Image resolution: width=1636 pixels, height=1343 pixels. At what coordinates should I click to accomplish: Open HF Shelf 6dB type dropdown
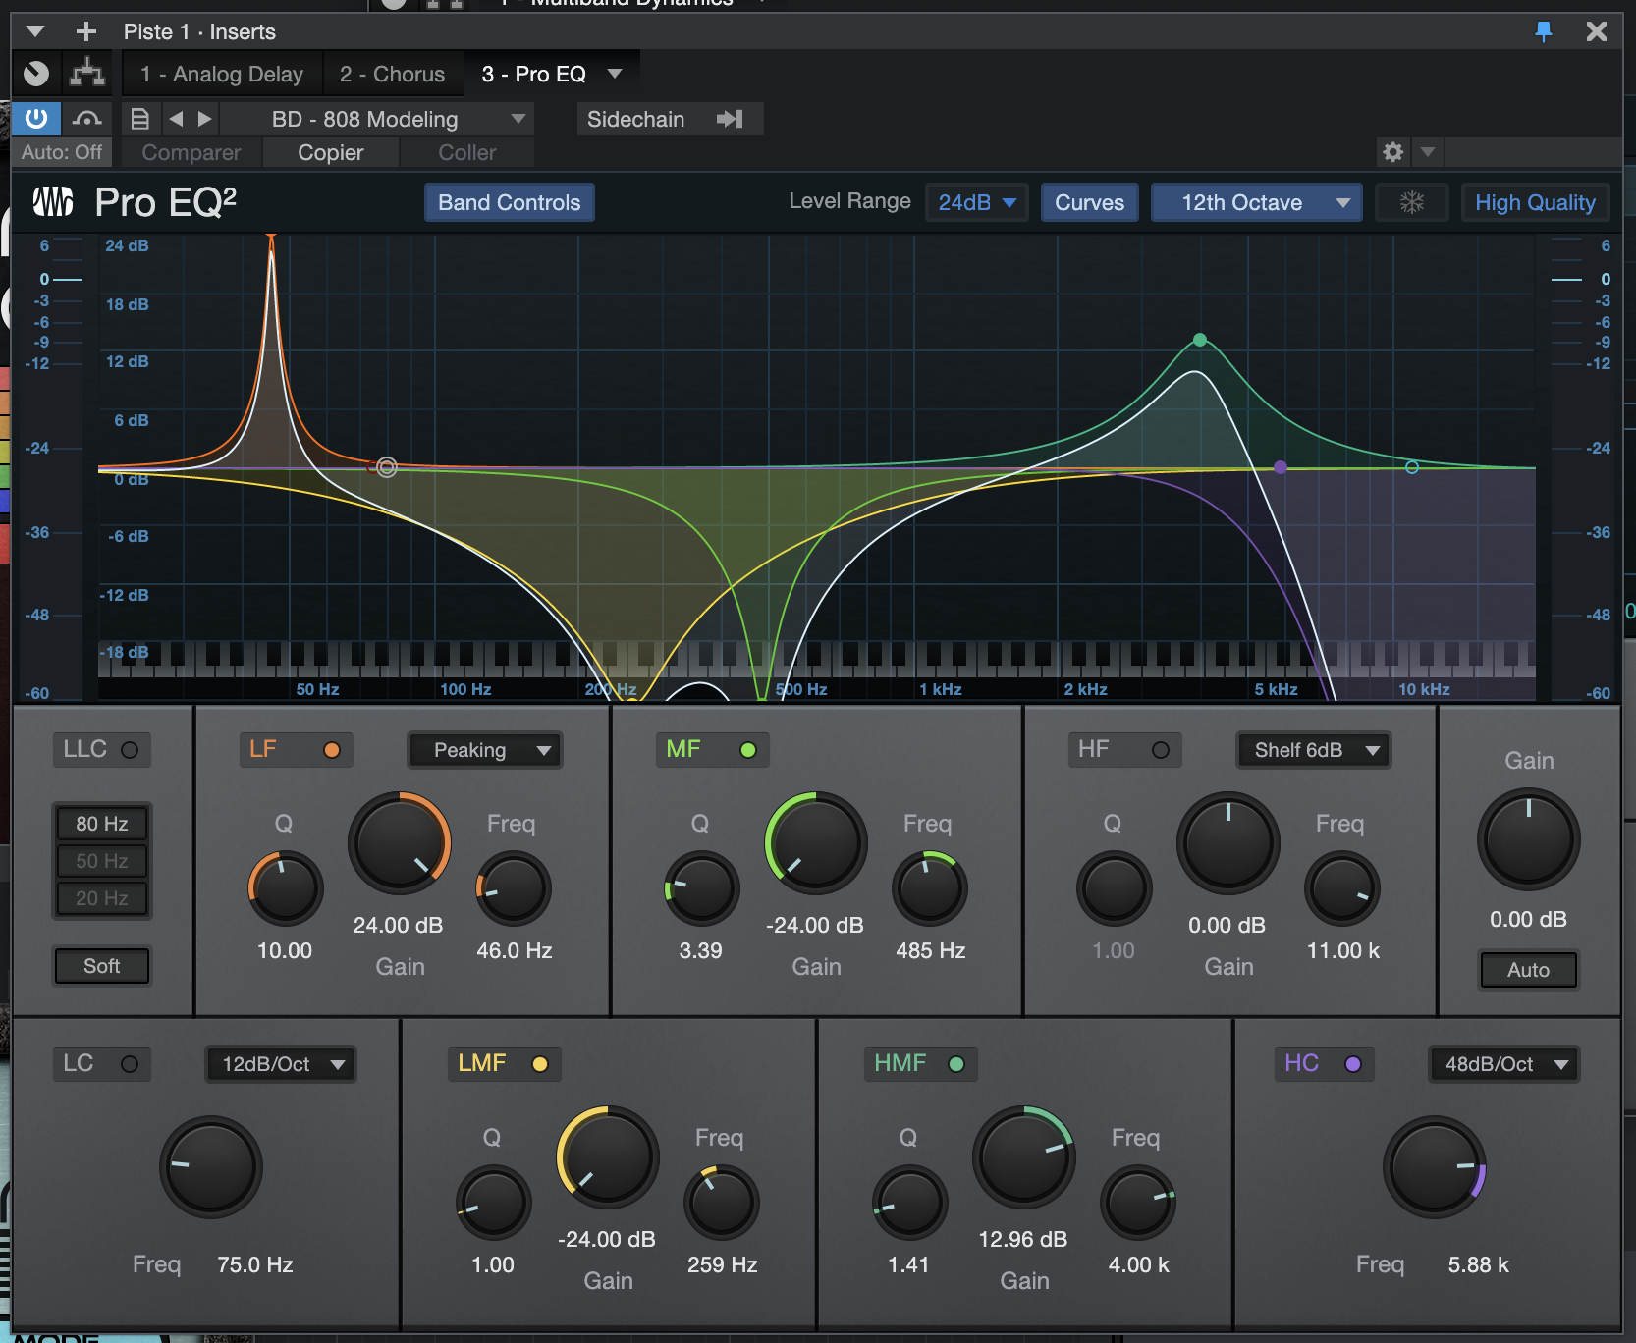[x=1314, y=750]
